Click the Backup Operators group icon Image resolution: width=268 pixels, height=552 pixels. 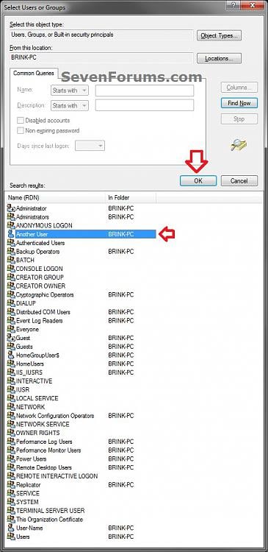(x=11, y=252)
